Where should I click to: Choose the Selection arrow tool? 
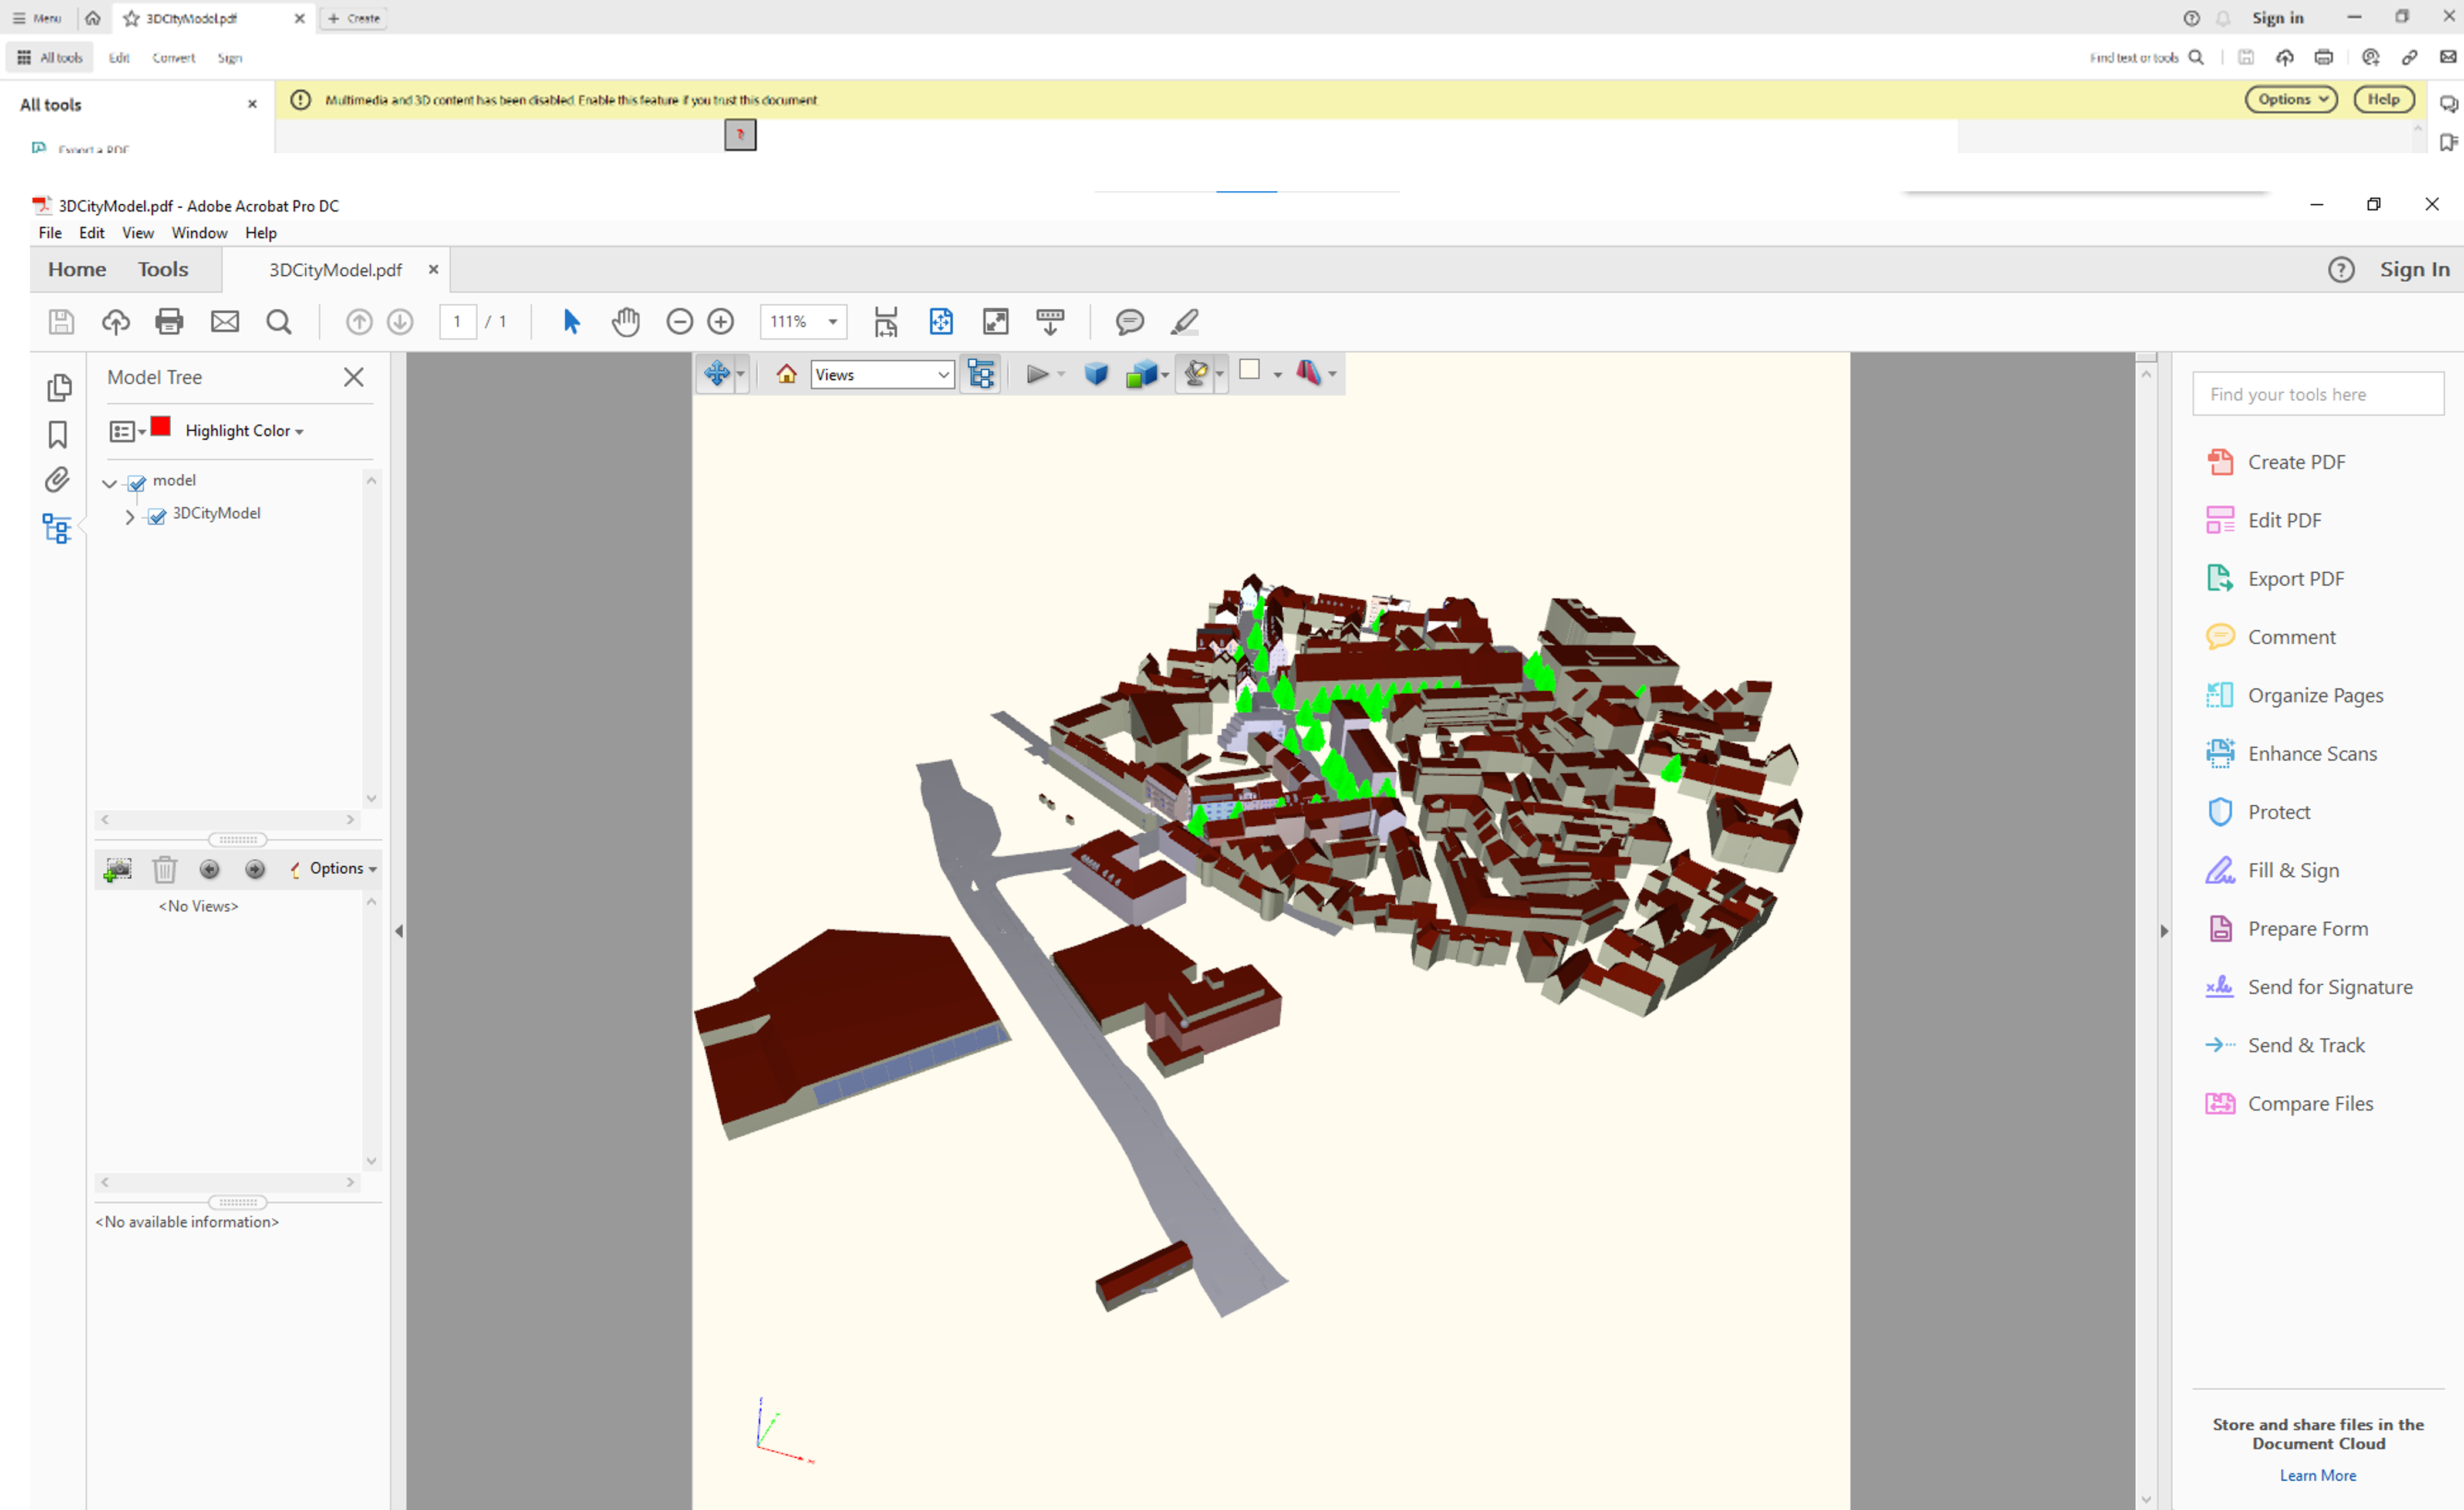571,321
